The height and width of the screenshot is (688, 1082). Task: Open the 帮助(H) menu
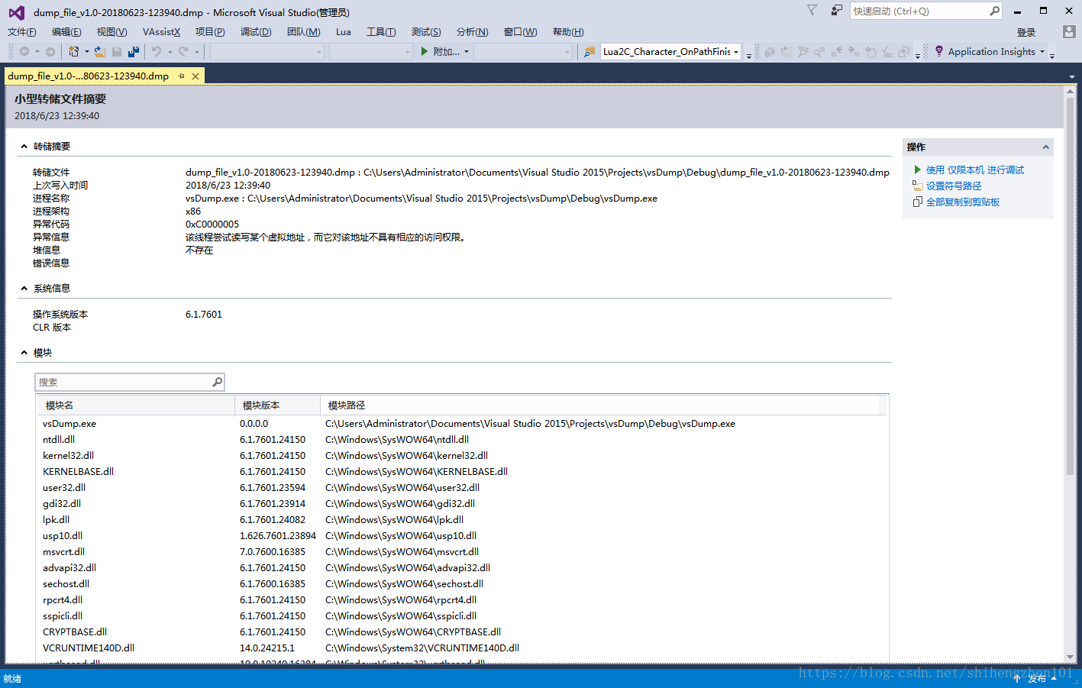[x=568, y=32]
